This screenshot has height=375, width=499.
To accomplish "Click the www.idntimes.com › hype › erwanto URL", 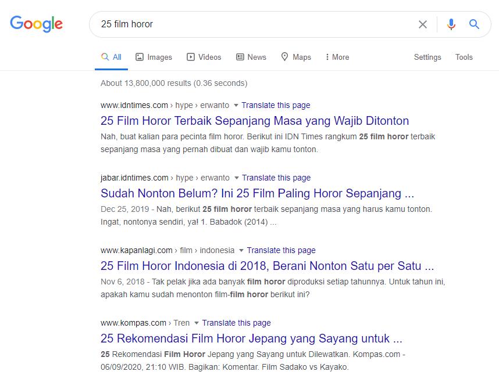I will [x=165, y=105].
